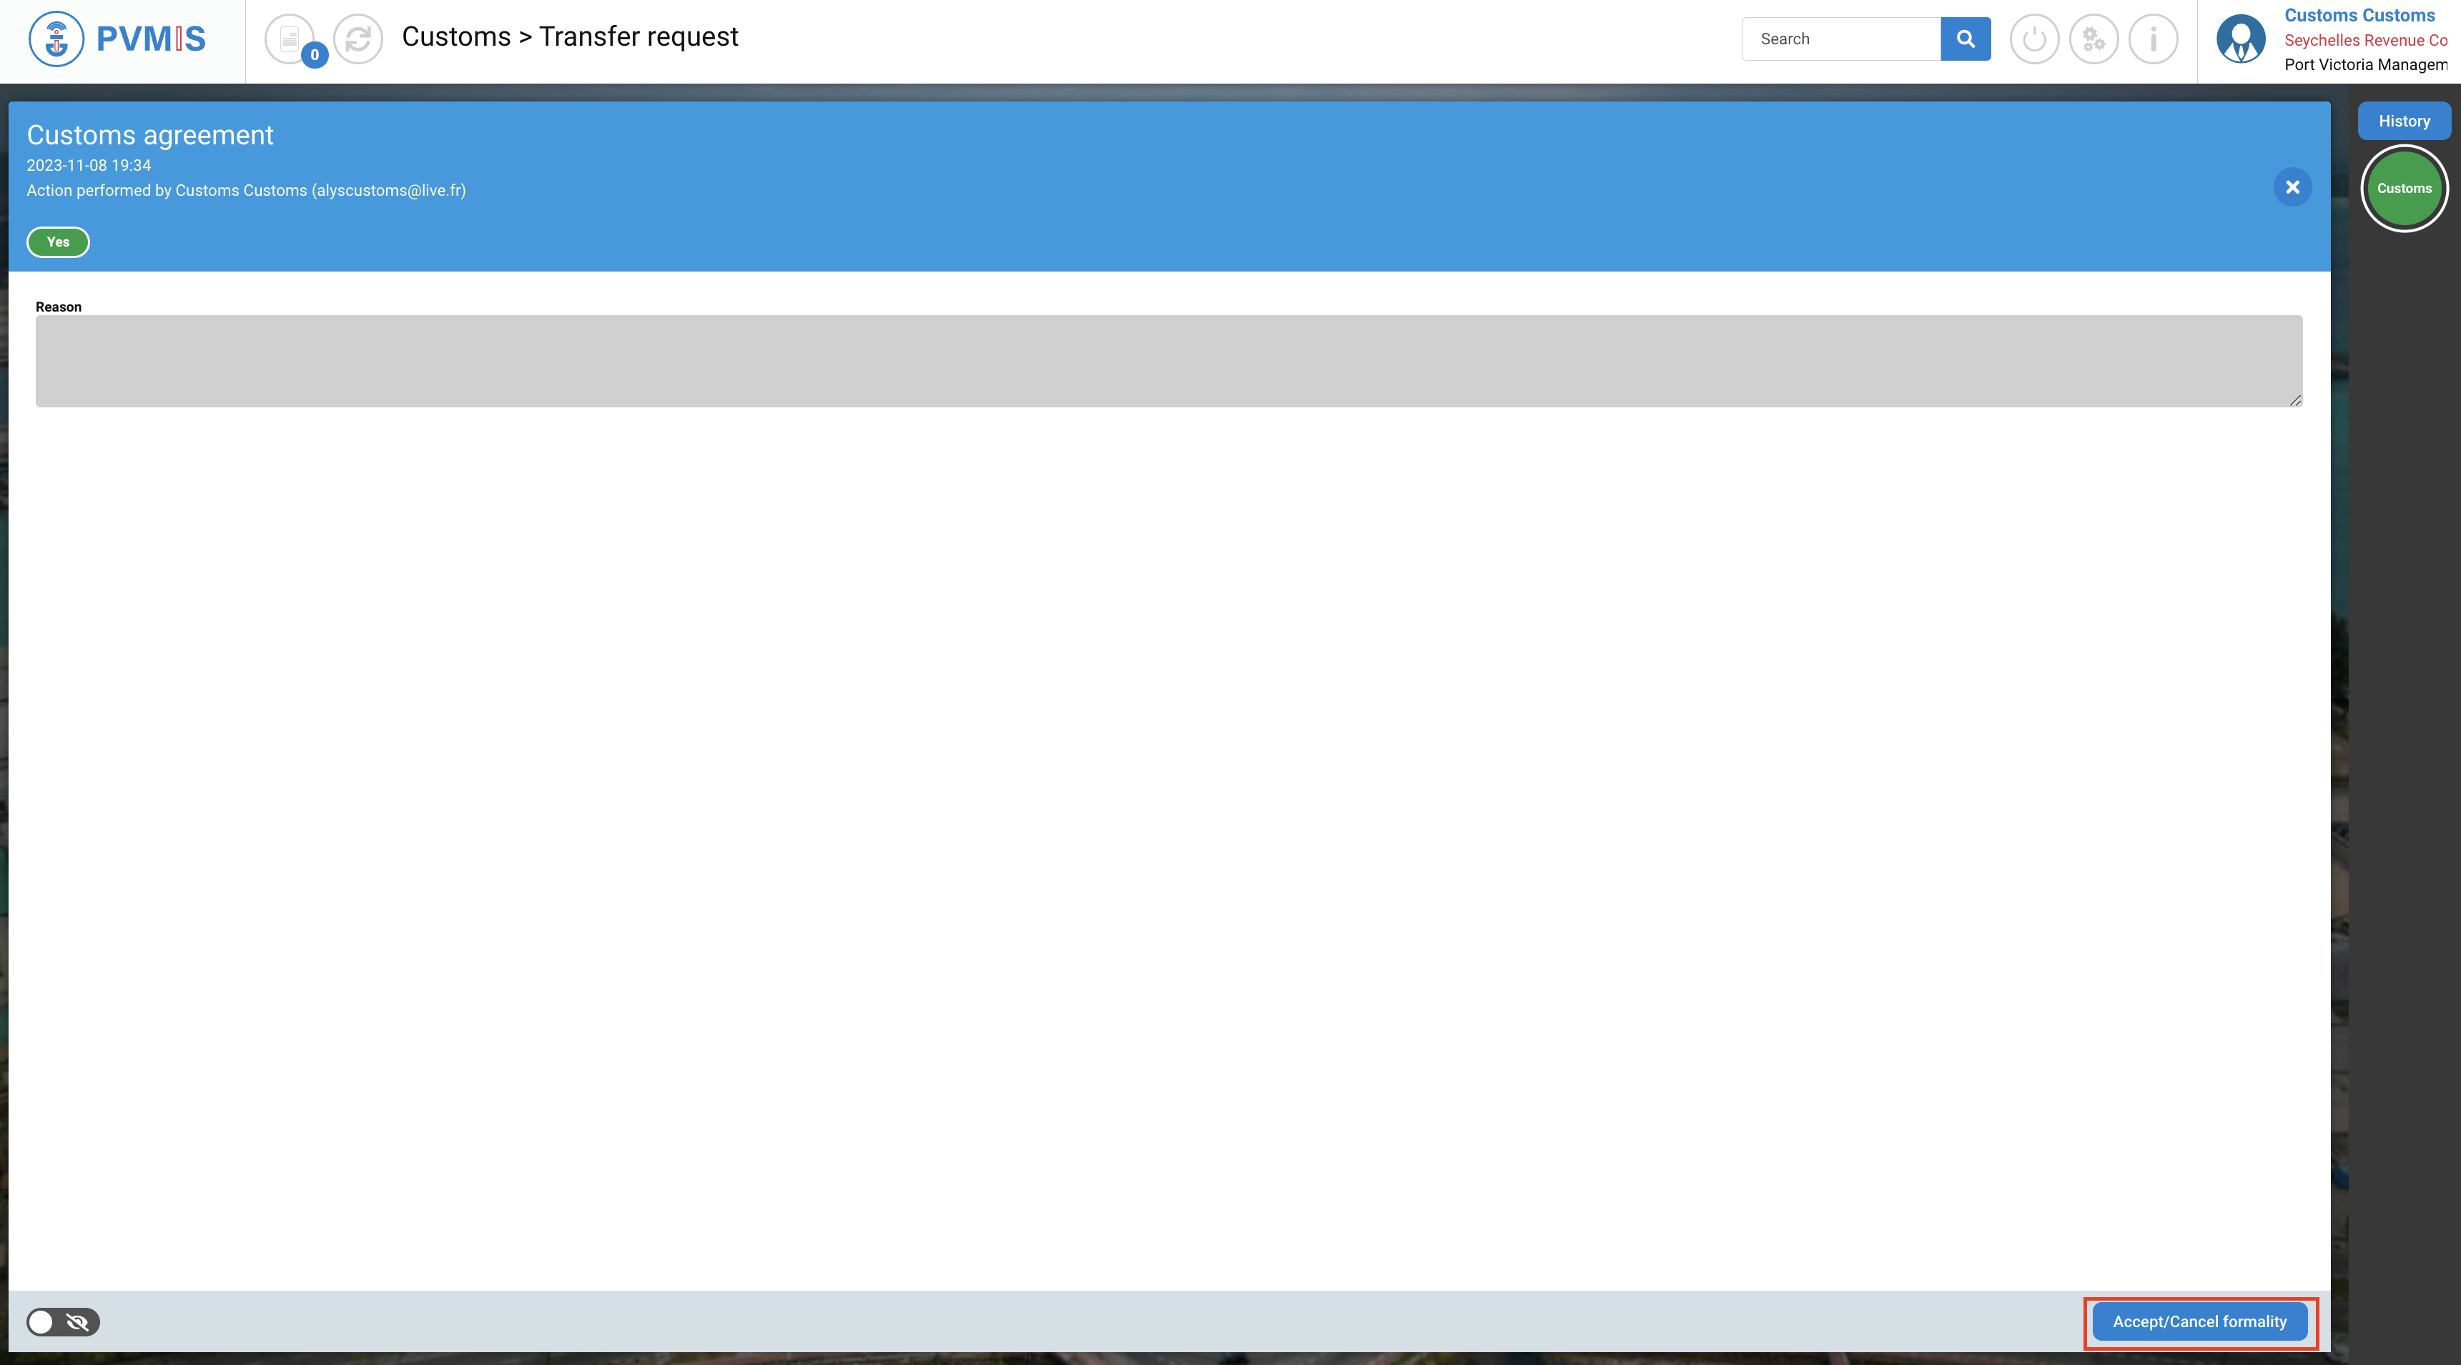The width and height of the screenshot is (2461, 1365).
Task: Open the gears settings icon
Action: tap(2093, 39)
